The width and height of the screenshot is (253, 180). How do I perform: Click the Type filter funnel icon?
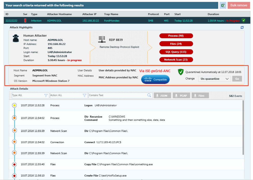tap(46, 95)
